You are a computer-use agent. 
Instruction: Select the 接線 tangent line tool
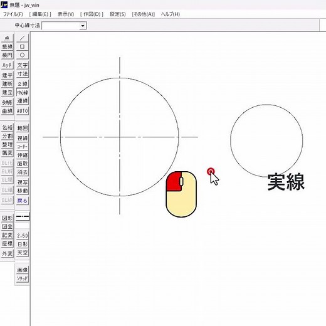[8, 46]
